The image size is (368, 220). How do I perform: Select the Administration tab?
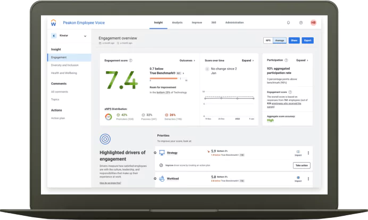coord(235,22)
